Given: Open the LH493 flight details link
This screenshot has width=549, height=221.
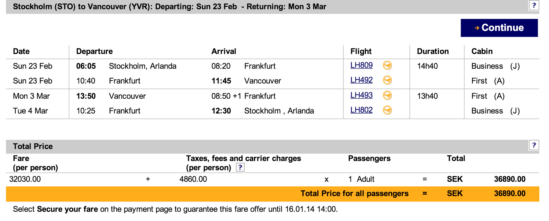Looking at the screenshot, I should [361, 95].
